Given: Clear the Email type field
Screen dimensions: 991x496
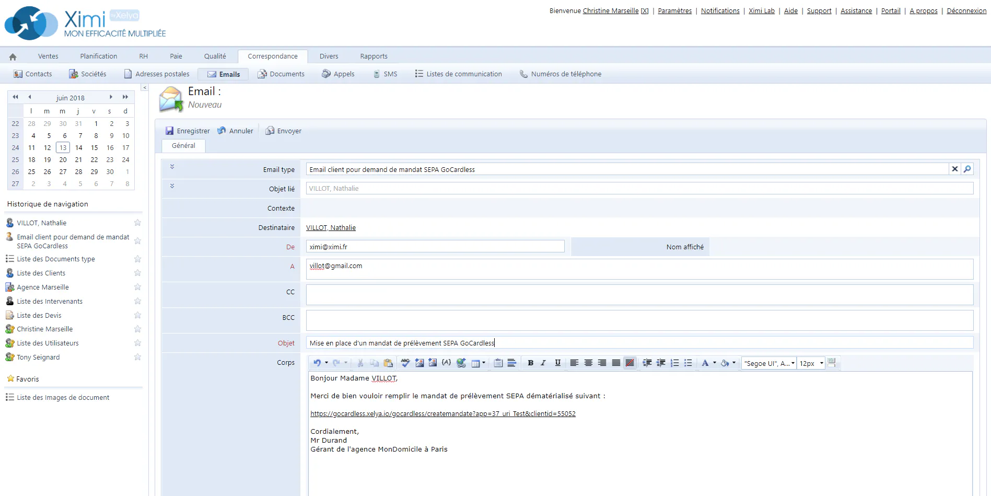Looking at the screenshot, I should click(x=954, y=169).
